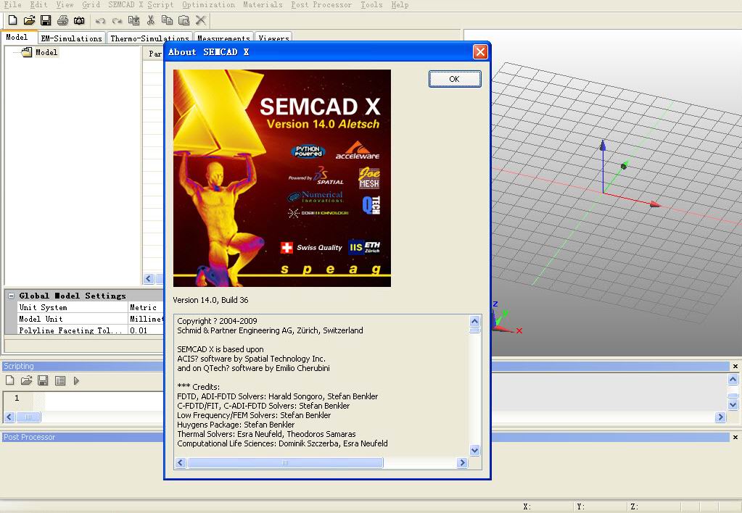The width and height of the screenshot is (742, 513).
Task: Click the credits horizontal scrollbar thumb
Action: (285, 463)
